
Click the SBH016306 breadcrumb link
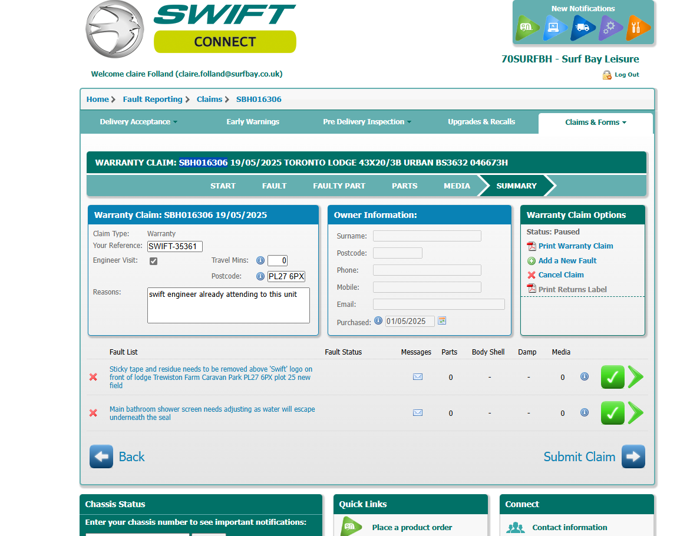point(259,100)
